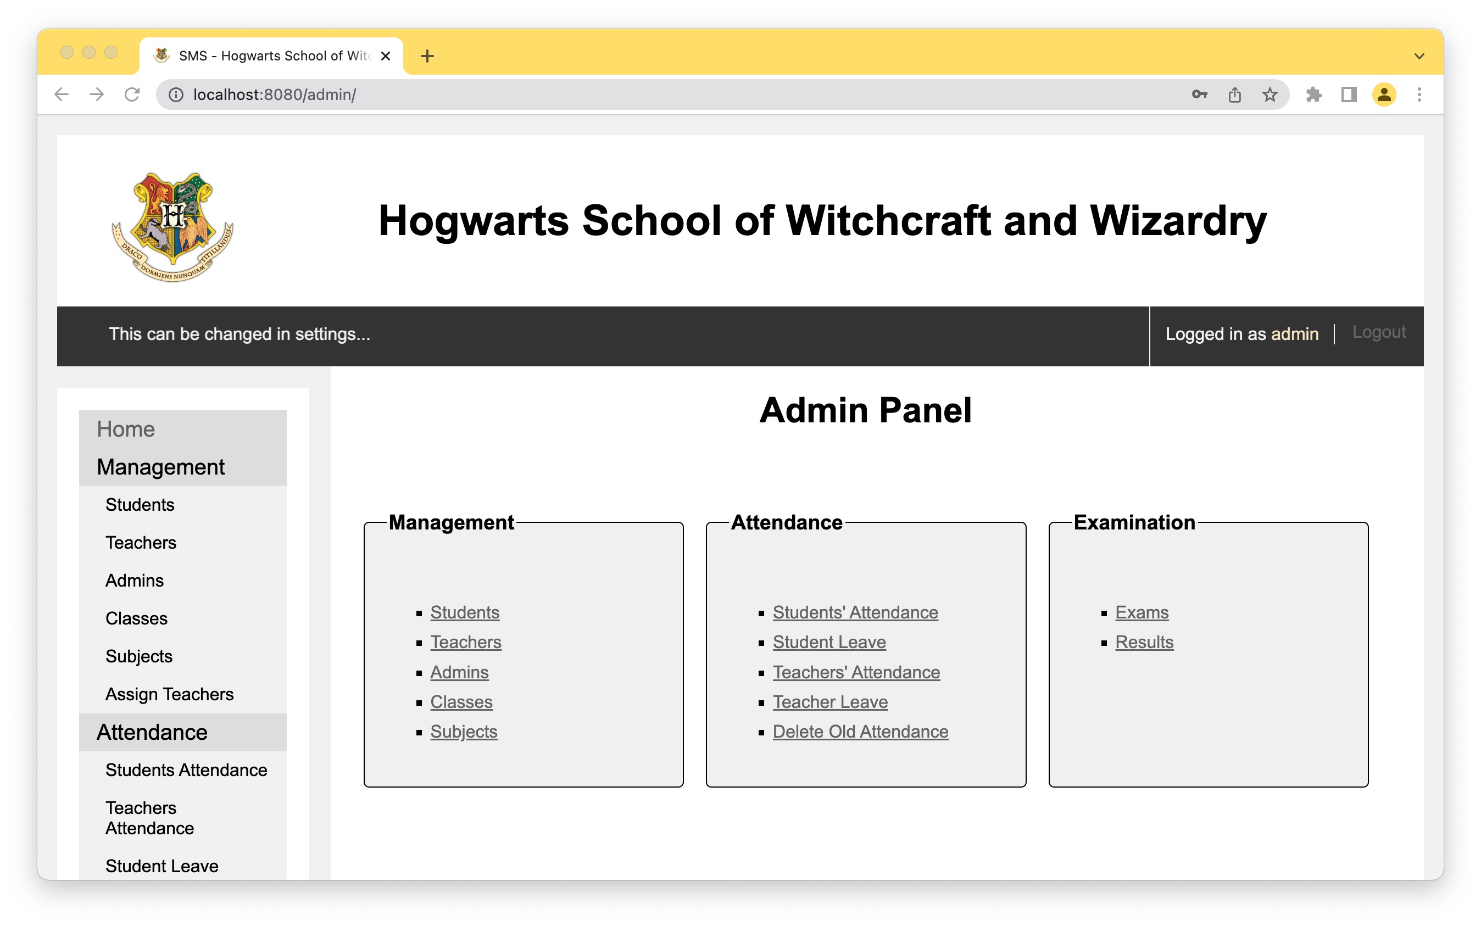Bookmark this page with the star icon

click(x=1270, y=94)
